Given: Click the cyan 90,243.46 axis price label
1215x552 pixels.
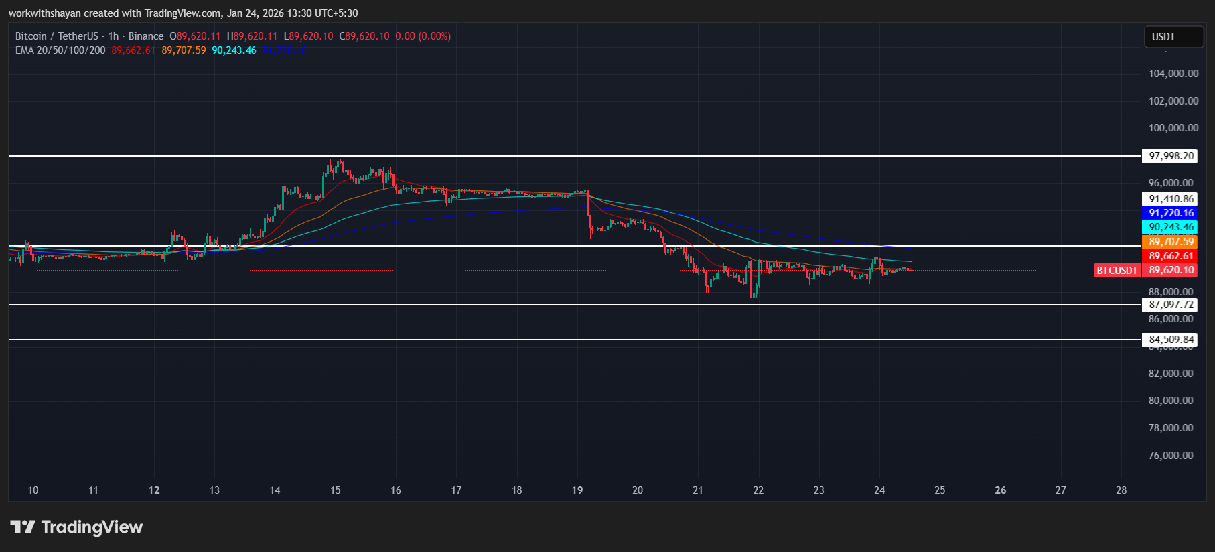Looking at the screenshot, I should [x=1171, y=227].
